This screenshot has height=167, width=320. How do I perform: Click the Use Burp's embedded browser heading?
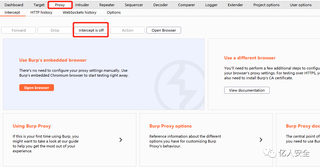point(53,60)
